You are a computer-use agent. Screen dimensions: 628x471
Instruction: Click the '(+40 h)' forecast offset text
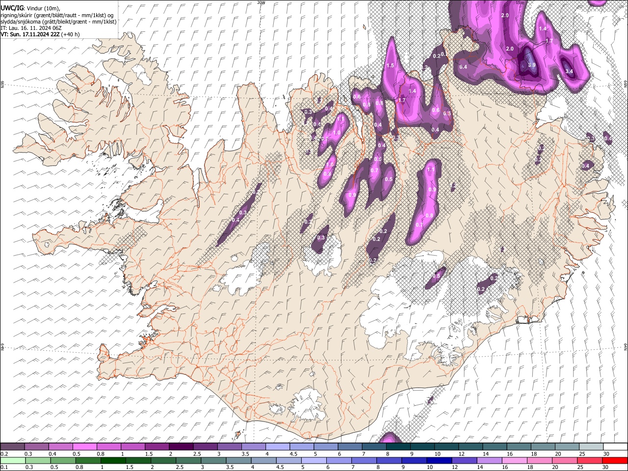point(71,34)
